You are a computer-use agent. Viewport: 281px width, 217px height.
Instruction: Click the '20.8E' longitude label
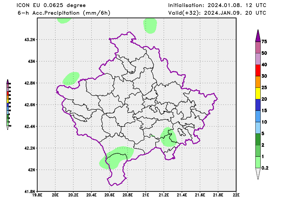click(128, 195)
